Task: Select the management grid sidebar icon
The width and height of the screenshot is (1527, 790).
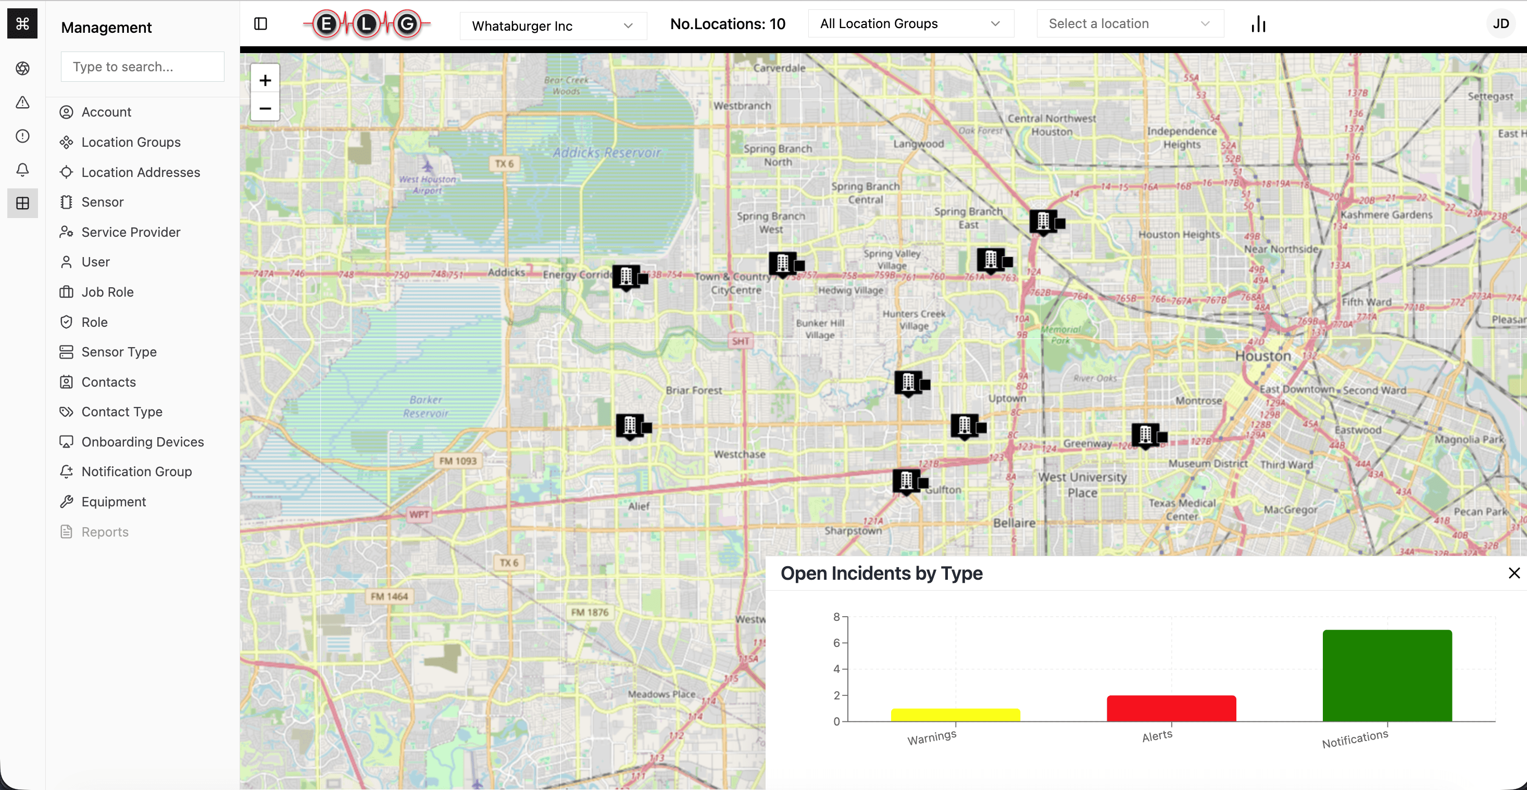Action: pyautogui.click(x=22, y=203)
